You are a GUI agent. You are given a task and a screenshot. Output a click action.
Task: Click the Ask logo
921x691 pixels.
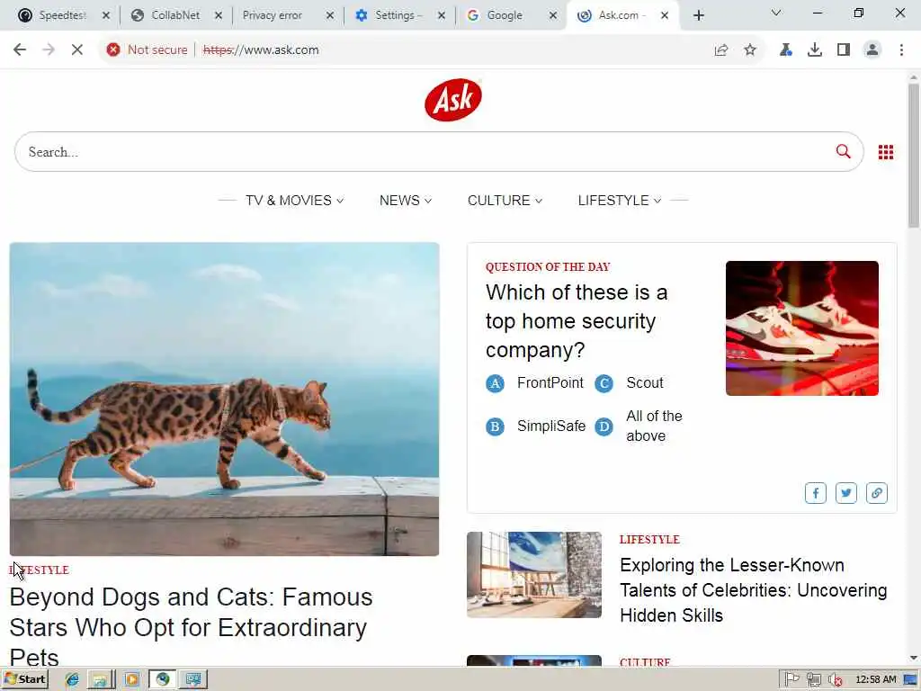click(453, 100)
